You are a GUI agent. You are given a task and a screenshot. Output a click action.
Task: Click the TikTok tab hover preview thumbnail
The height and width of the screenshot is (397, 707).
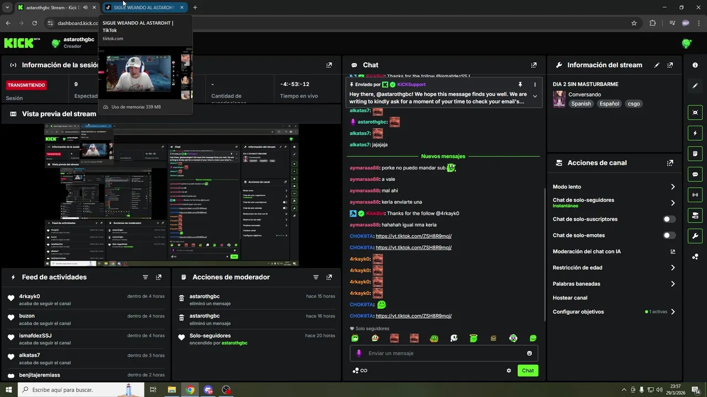(145, 73)
